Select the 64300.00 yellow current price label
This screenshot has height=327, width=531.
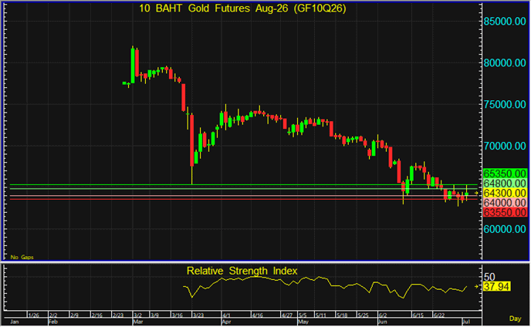[x=505, y=194]
